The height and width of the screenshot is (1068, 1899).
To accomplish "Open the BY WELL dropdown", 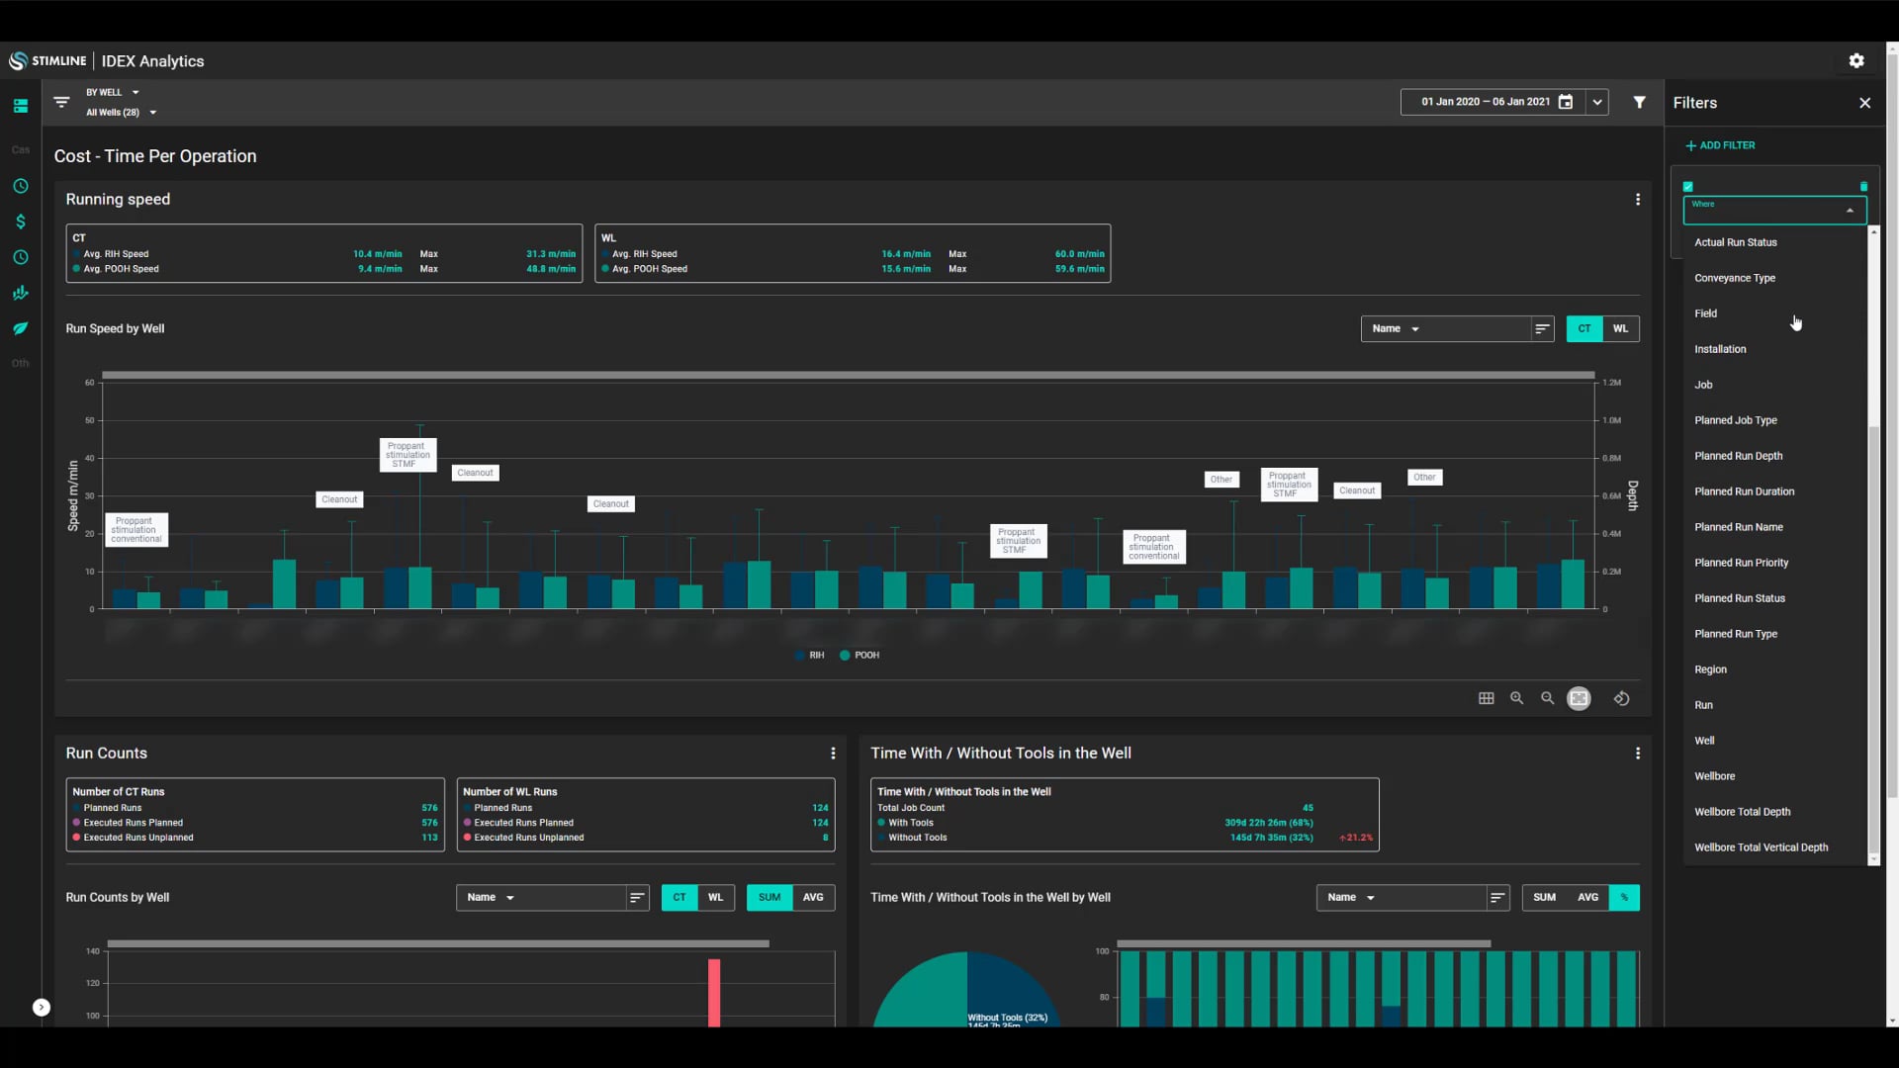I will 111,92.
